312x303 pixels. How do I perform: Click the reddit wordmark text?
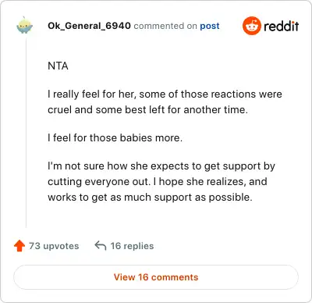(282, 26)
